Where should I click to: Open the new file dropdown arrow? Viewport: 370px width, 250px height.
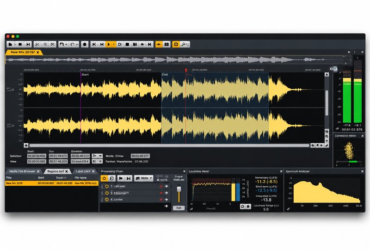click(15, 44)
